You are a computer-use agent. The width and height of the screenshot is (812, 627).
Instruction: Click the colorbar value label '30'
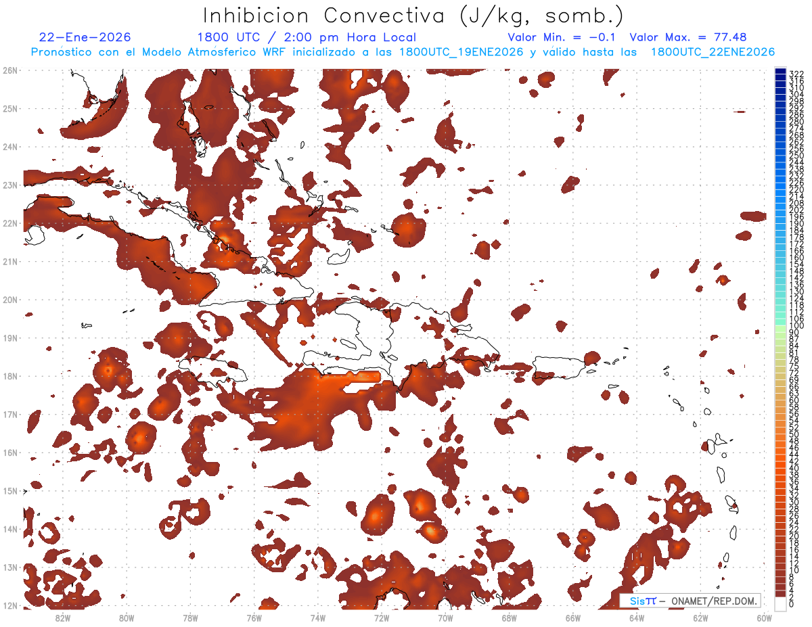[x=794, y=502]
